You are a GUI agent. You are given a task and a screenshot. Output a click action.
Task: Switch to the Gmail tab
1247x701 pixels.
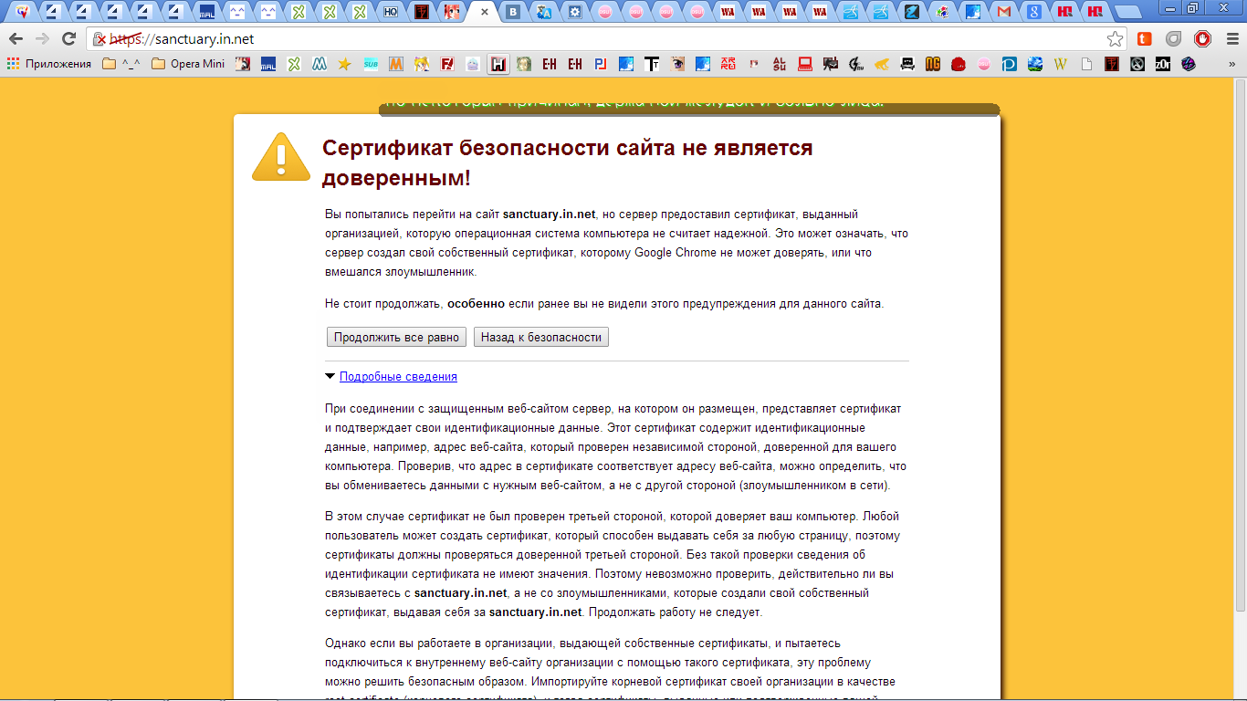click(1003, 12)
